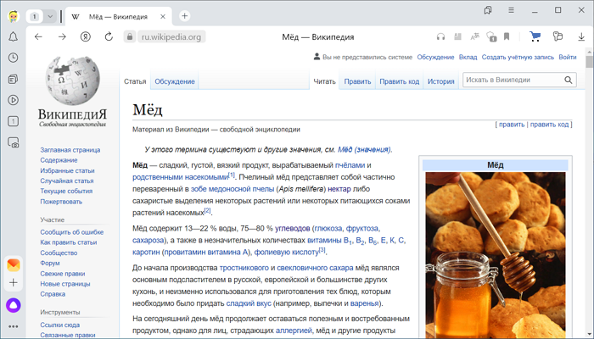
Task: Open Ссылки сюда tool link
Action: click(60, 325)
